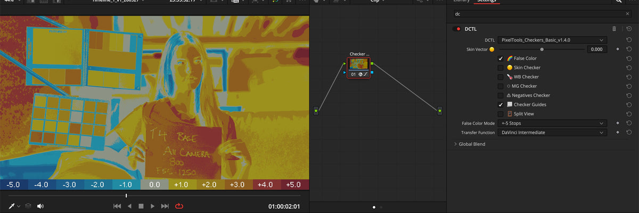Toggle loop playback button

(179, 206)
